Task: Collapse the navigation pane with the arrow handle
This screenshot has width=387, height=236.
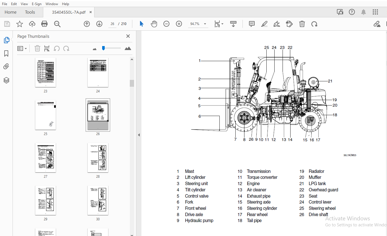Action: click(x=139, y=135)
